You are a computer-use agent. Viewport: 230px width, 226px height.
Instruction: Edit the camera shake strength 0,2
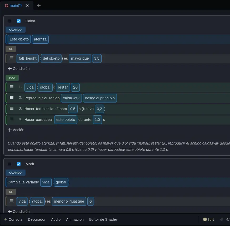tap(99, 109)
